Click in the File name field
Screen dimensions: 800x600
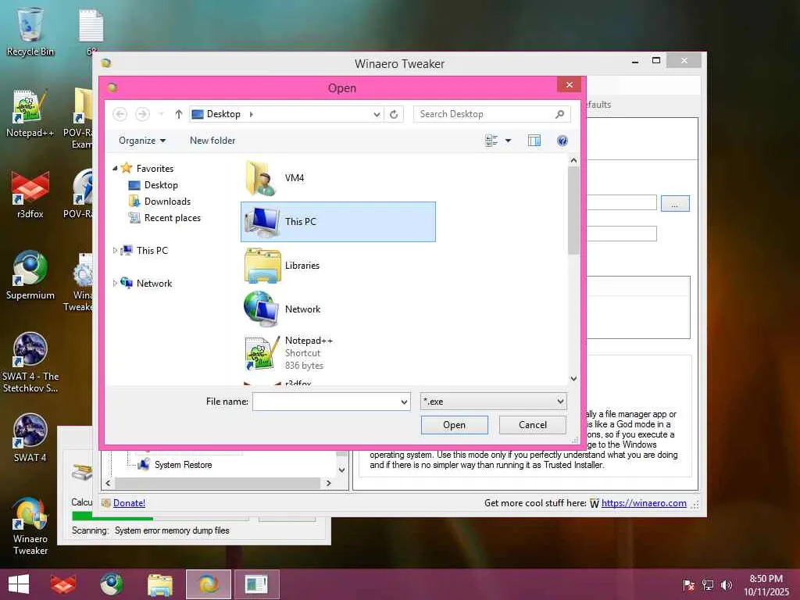pyautogui.click(x=331, y=402)
